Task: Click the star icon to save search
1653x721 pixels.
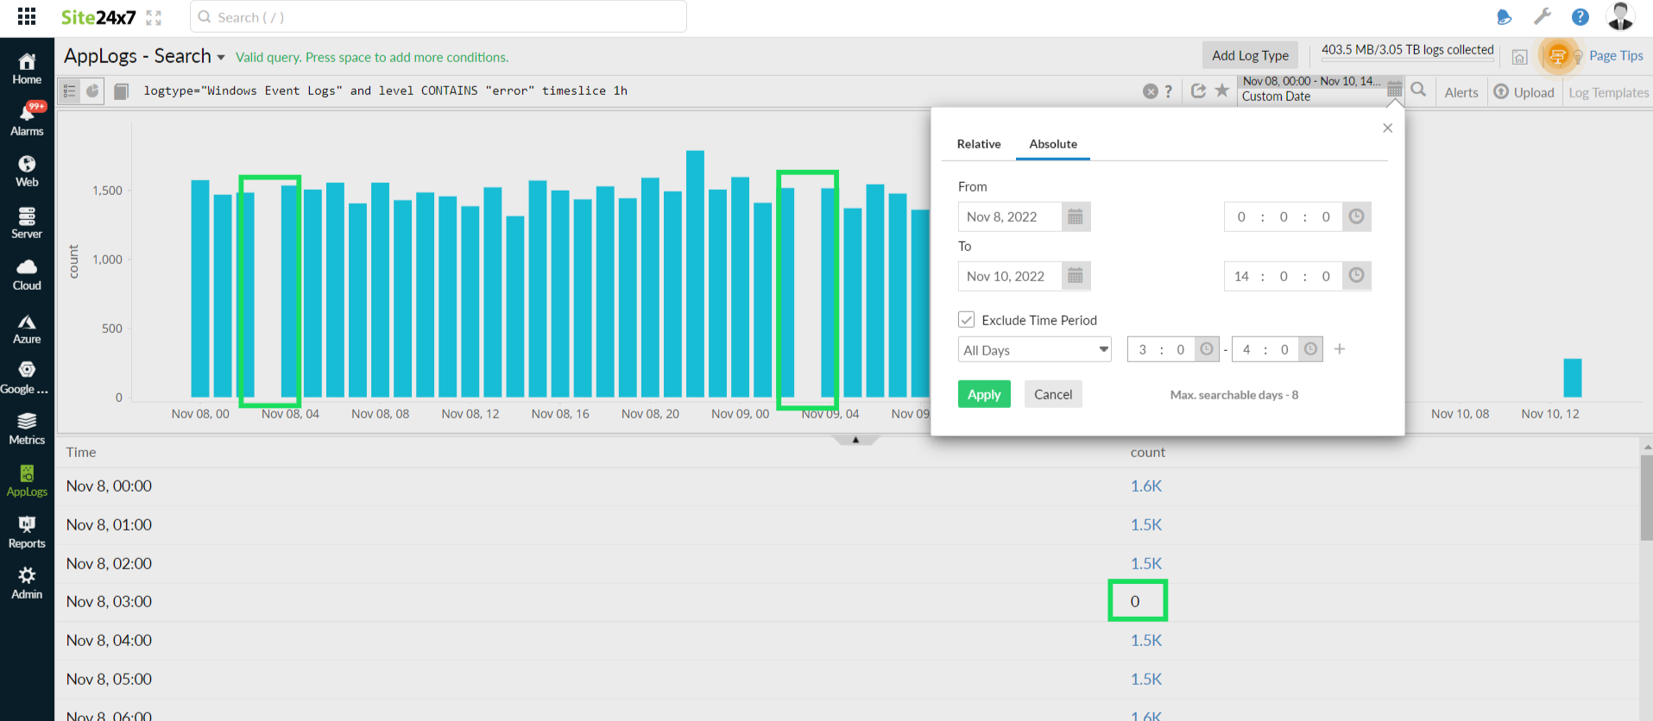Action: [1221, 91]
